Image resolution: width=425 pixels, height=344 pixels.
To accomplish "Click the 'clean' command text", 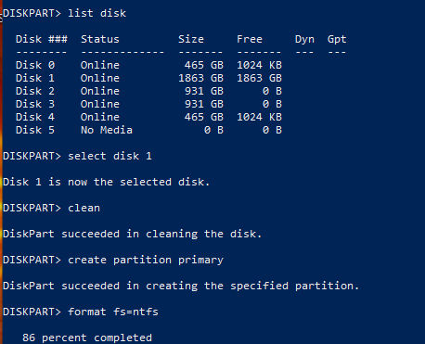I will (x=84, y=208).
